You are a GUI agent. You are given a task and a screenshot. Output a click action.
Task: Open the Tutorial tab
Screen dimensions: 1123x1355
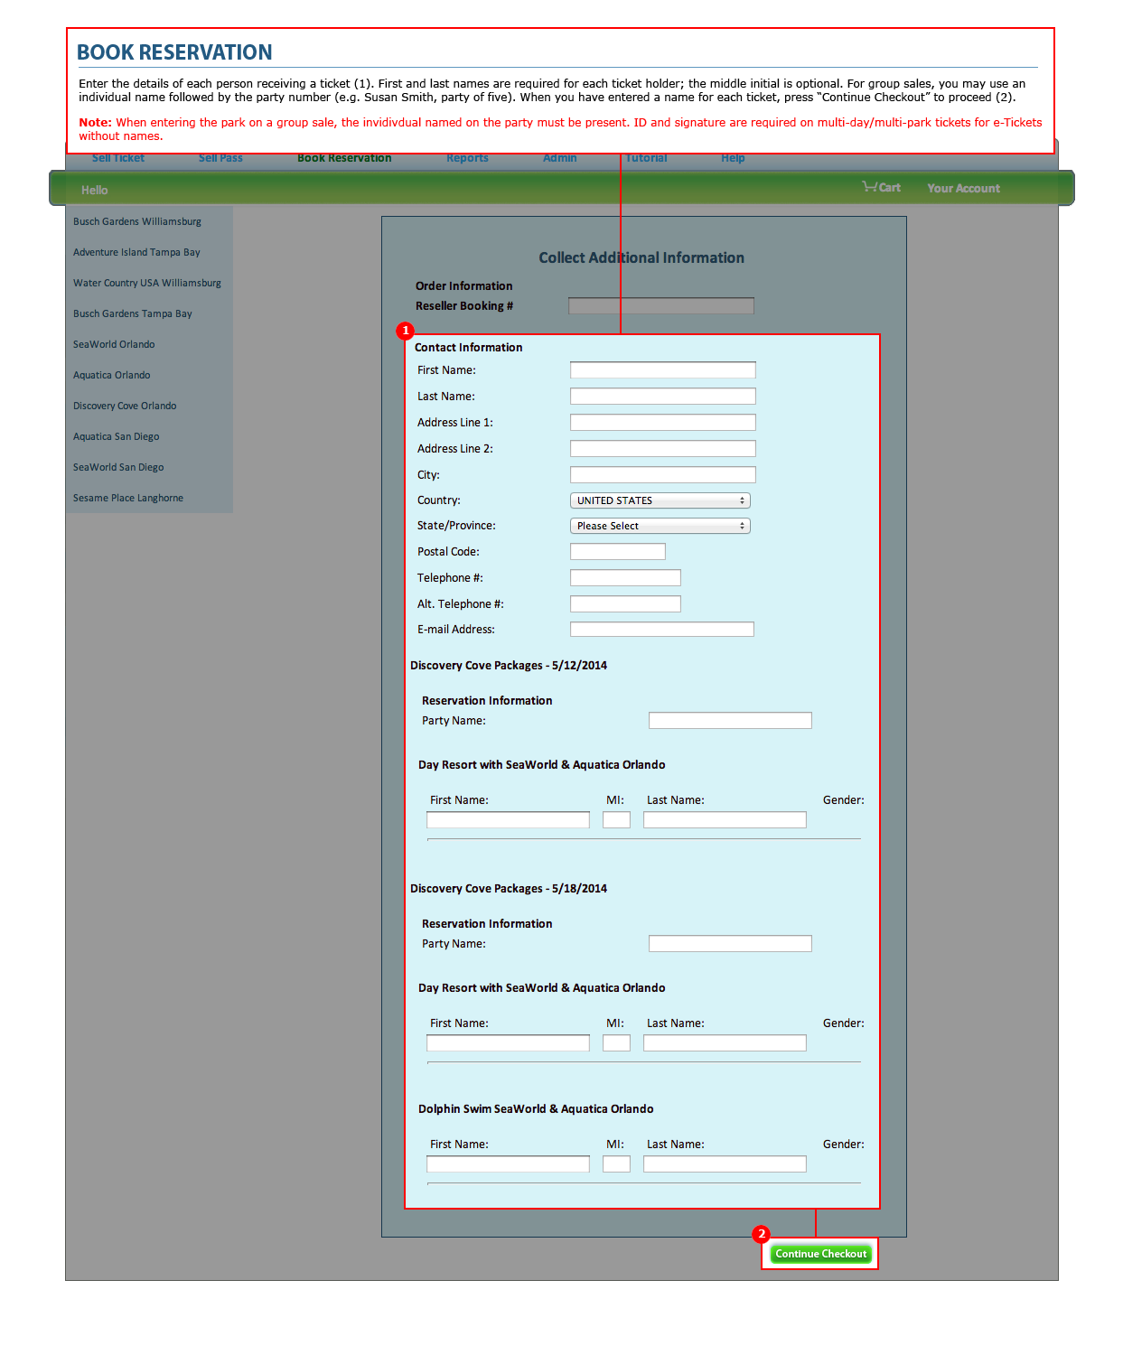647,158
